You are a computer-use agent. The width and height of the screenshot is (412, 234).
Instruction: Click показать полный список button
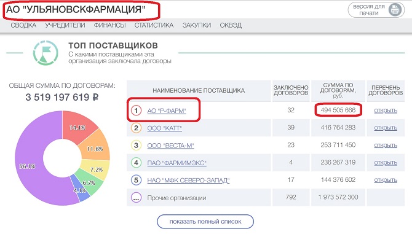(x=205, y=222)
